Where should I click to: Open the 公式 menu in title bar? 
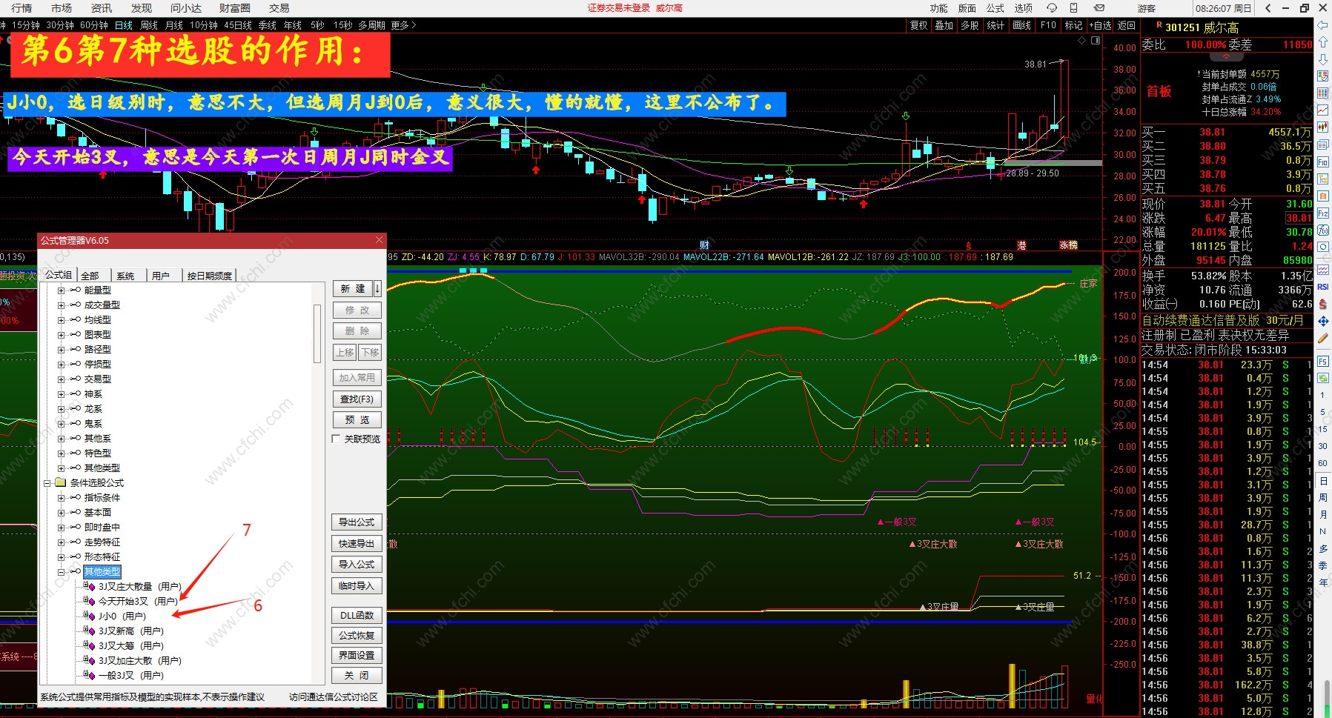pyautogui.click(x=995, y=8)
